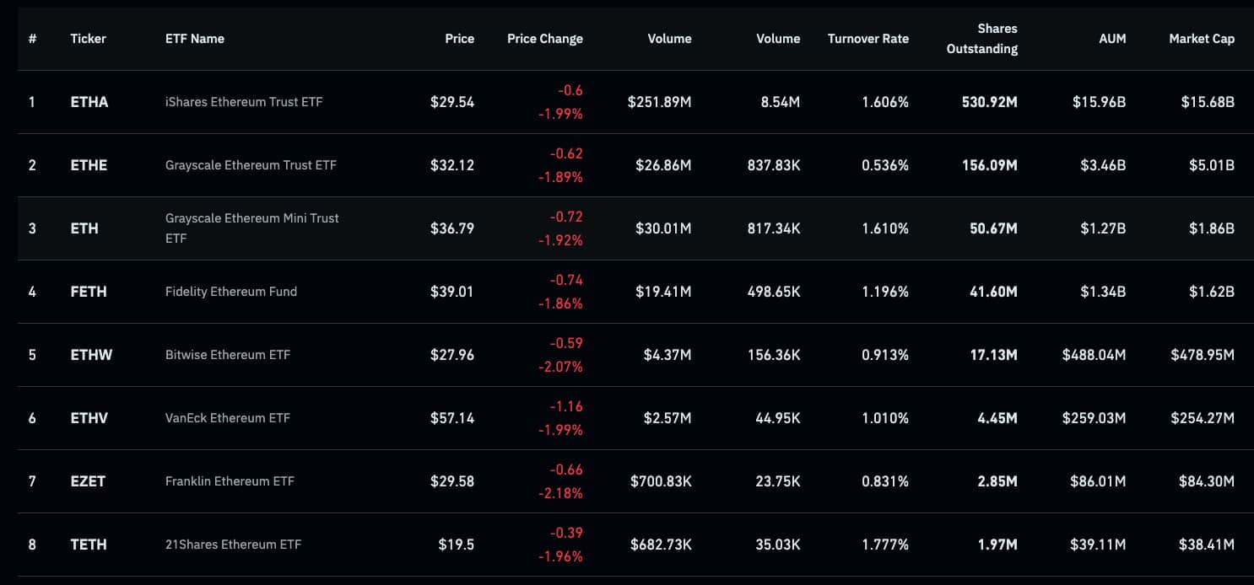This screenshot has height=585, width=1254.
Task: Select VanEck Ethereum ETF name
Action: [228, 418]
